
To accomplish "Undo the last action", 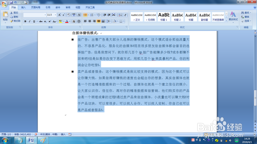I will click(x=15, y=3).
